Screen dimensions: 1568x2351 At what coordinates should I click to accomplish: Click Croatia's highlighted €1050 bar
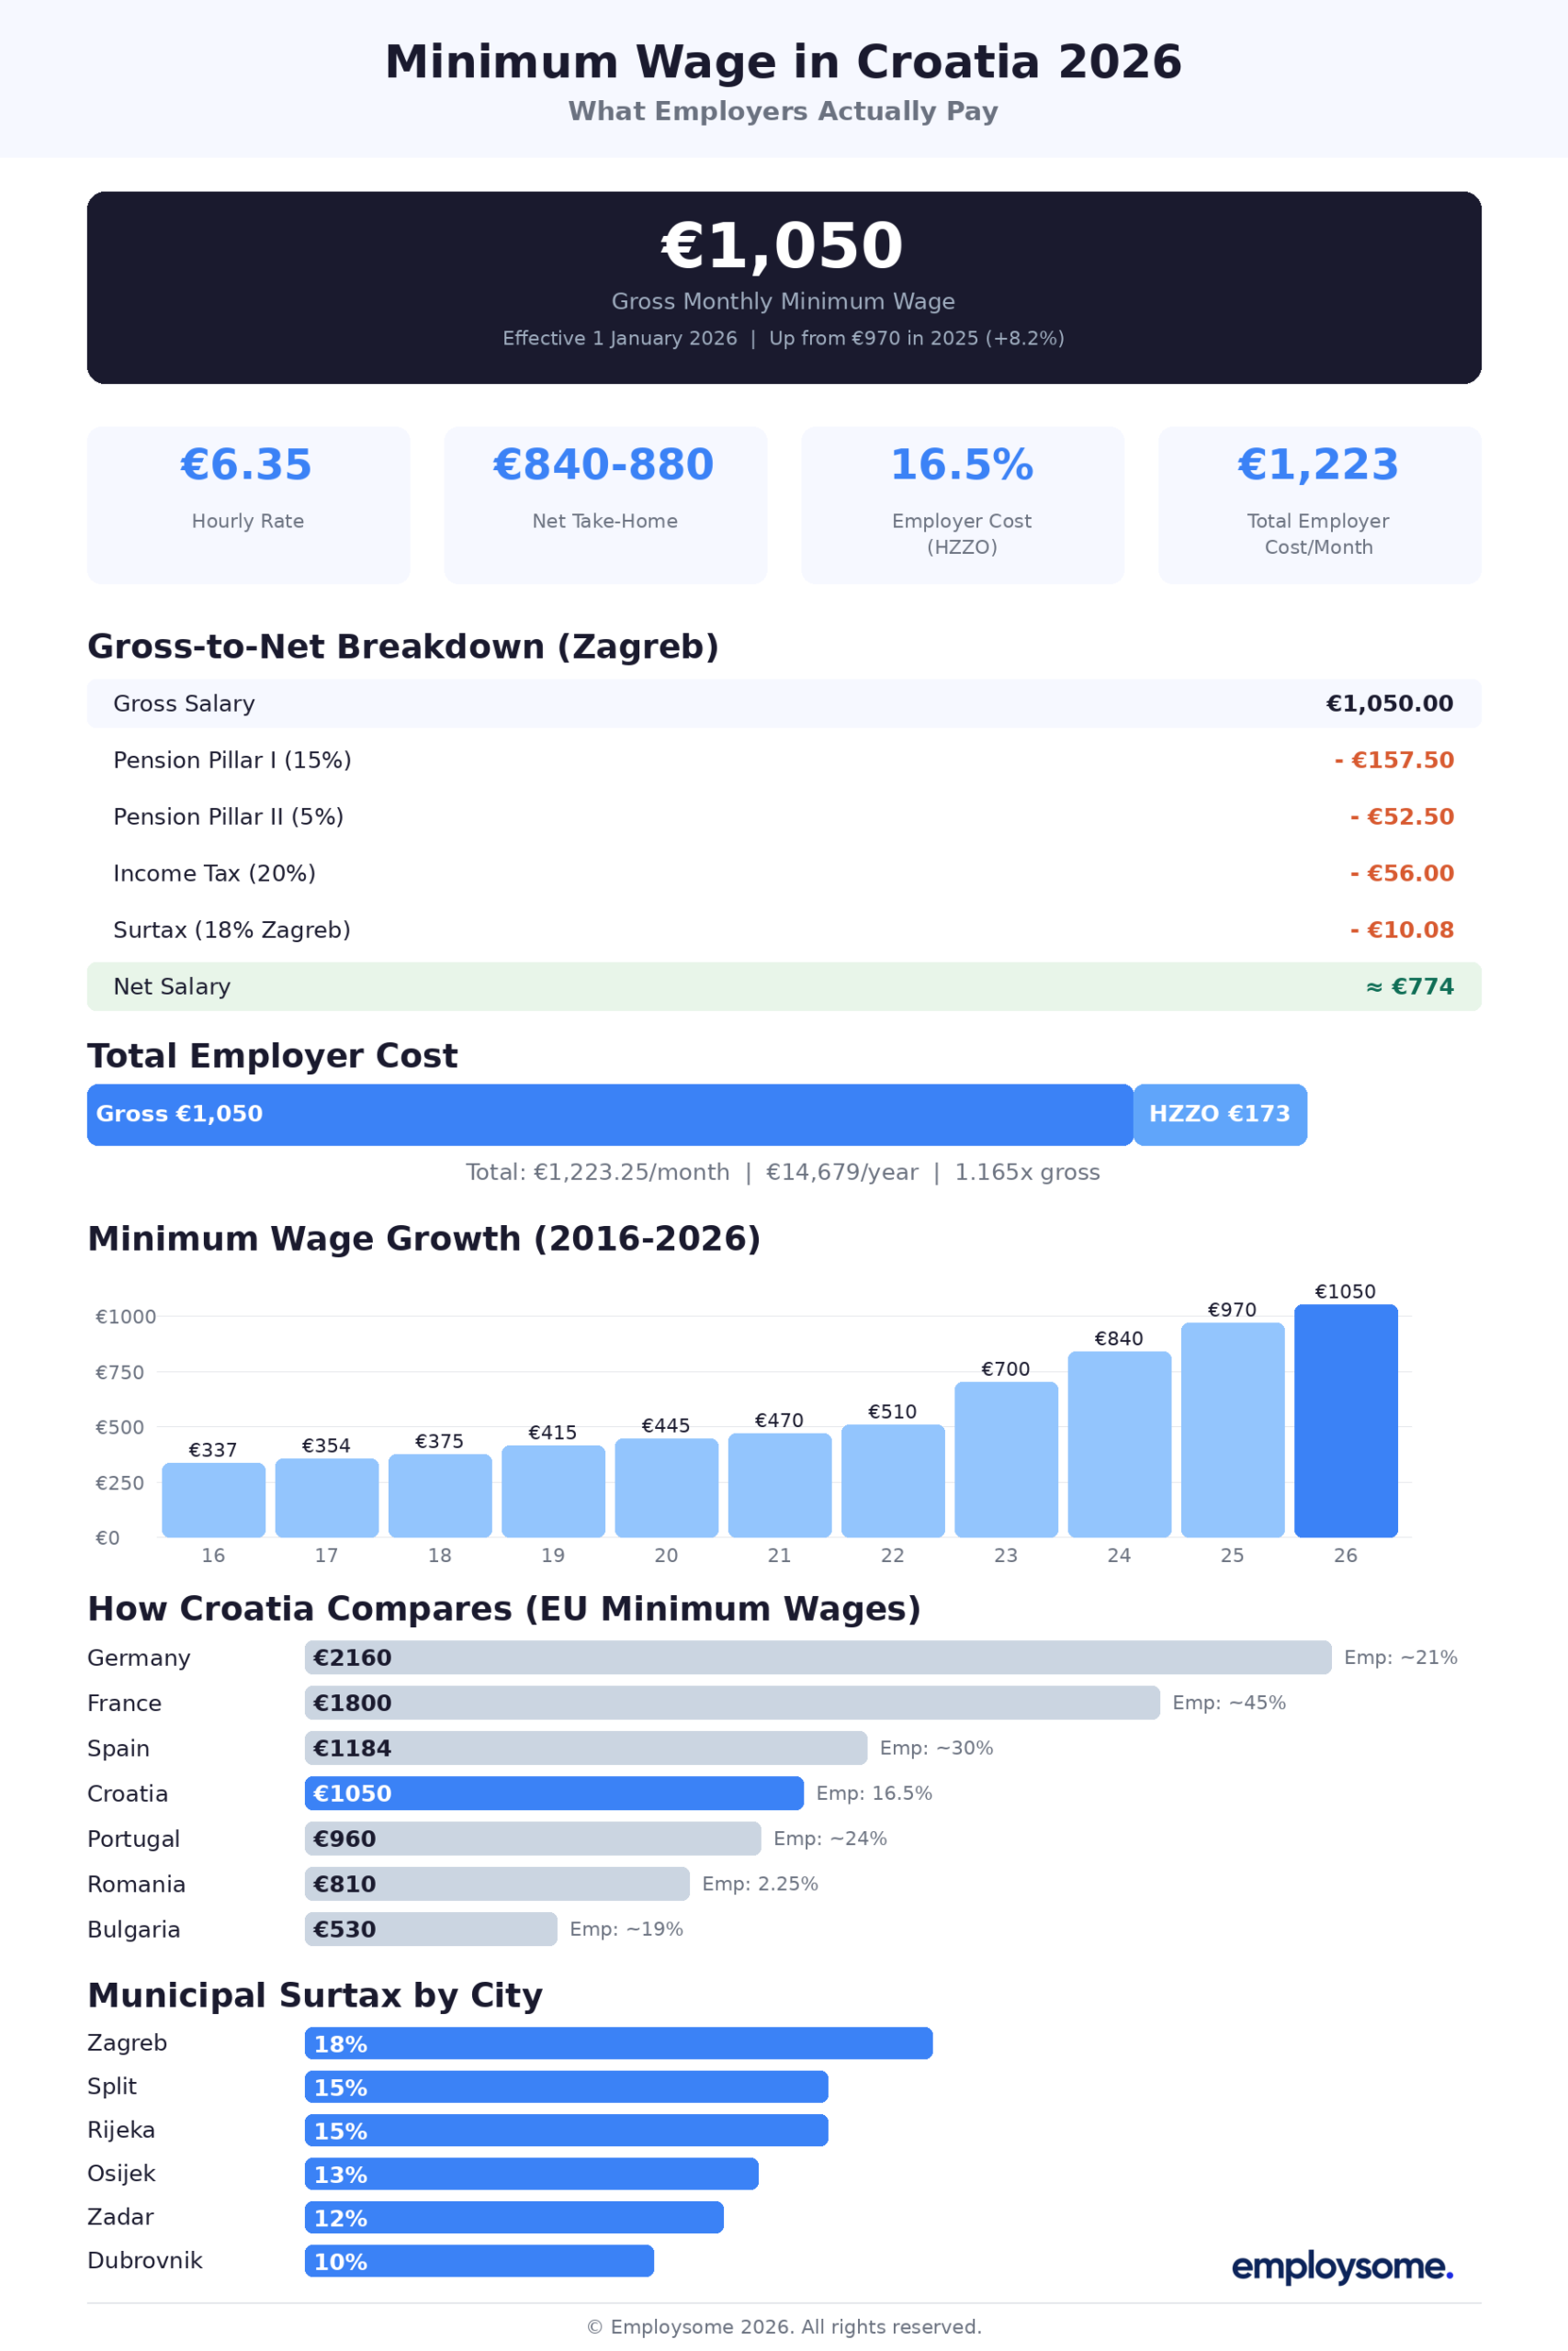[x=553, y=1794]
